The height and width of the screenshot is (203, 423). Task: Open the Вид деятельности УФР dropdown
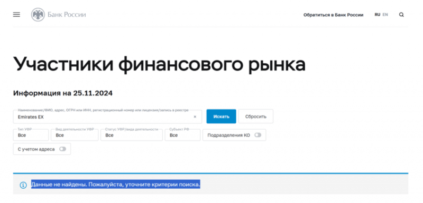[x=75, y=135]
